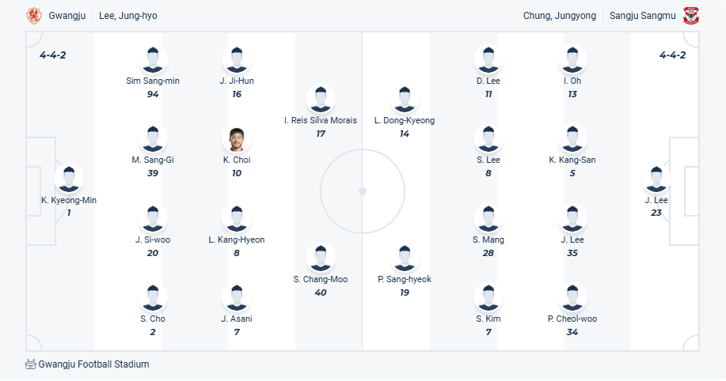Select the S. Chang-Moo player name
The width and height of the screenshot is (726, 381).
click(321, 279)
